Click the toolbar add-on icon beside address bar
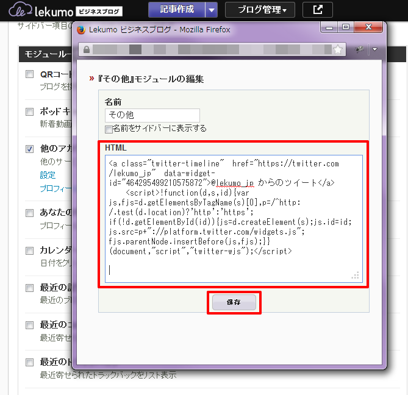Image resolution: width=408 pixels, height=395 pixels. [360, 49]
